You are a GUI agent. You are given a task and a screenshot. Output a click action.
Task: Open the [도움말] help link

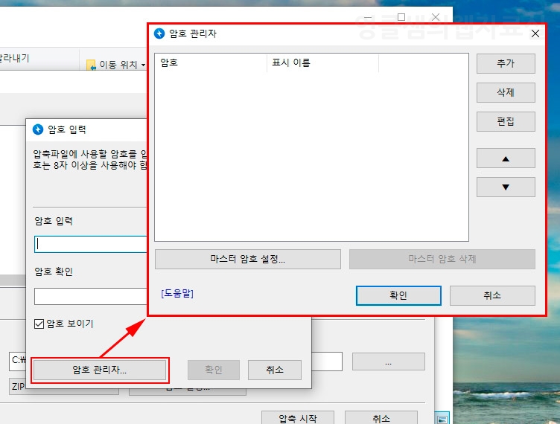pos(177,294)
